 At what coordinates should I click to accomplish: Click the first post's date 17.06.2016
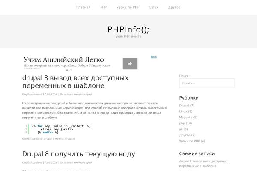[x=50, y=94]
